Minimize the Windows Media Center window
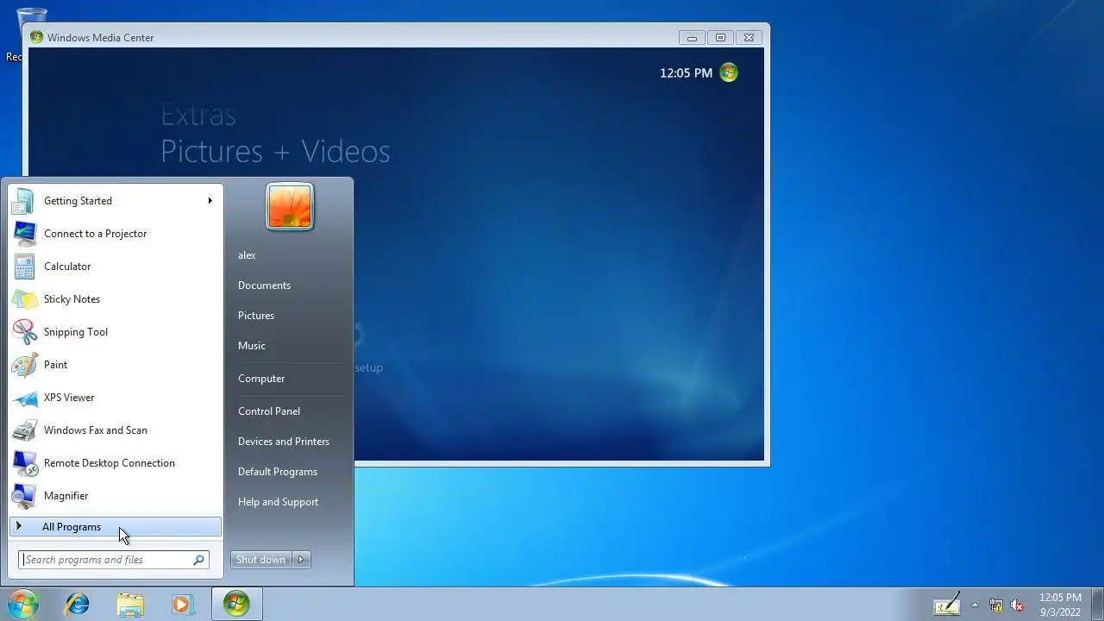The image size is (1104, 621). point(692,37)
